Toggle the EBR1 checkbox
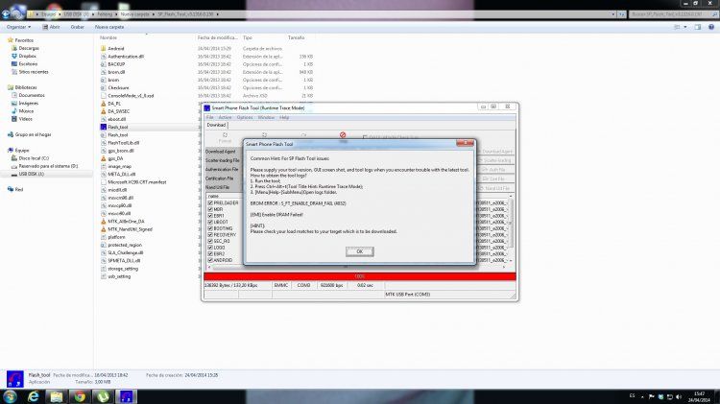 tap(210, 216)
